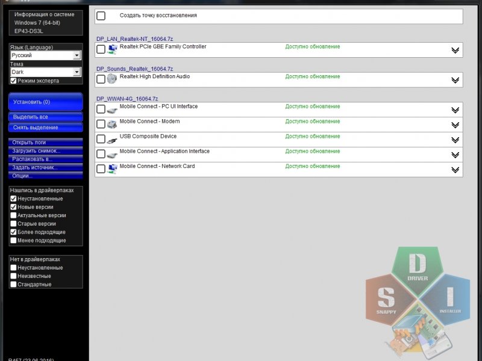Click the Mobile Connect - Network Card icon

pos(112,169)
